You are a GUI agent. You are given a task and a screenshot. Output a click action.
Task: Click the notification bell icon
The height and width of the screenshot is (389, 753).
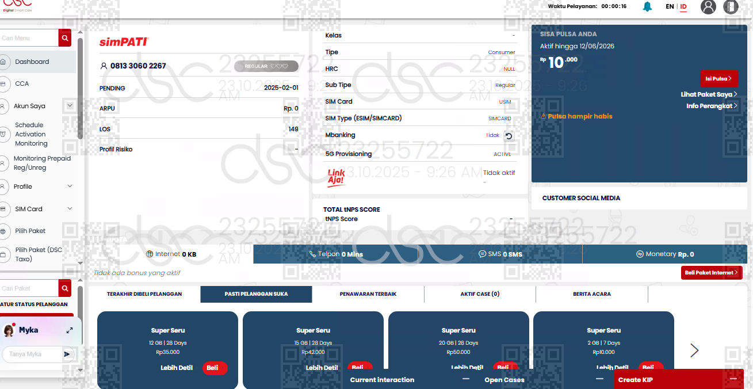(x=647, y=7)
